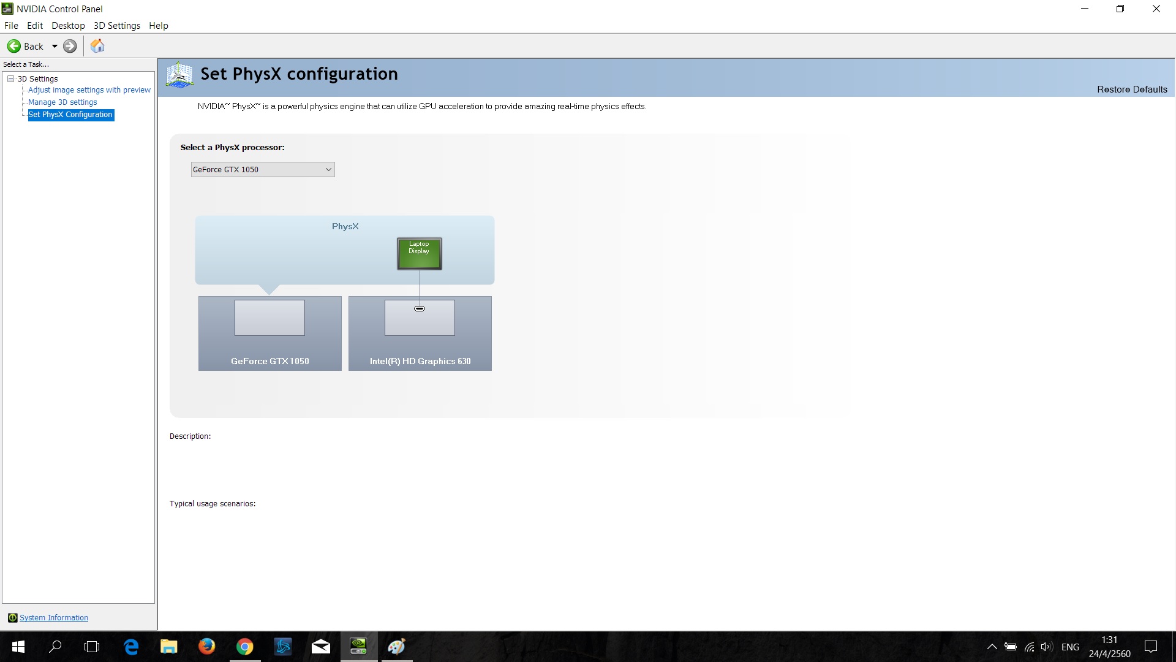Open Firefox from the taskbar
The height and width of the screenshot is (662, 1176).
(x=207, y=646)
